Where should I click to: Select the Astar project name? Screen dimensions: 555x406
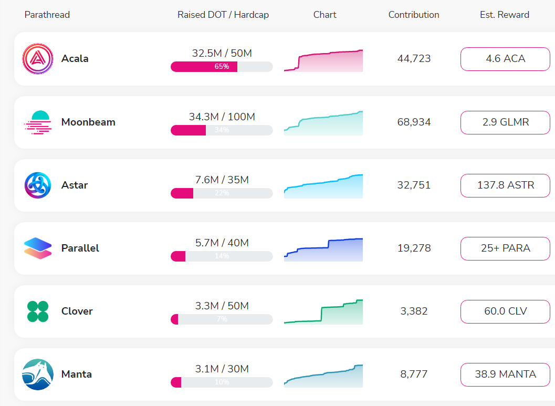click(x=75, y=185)
